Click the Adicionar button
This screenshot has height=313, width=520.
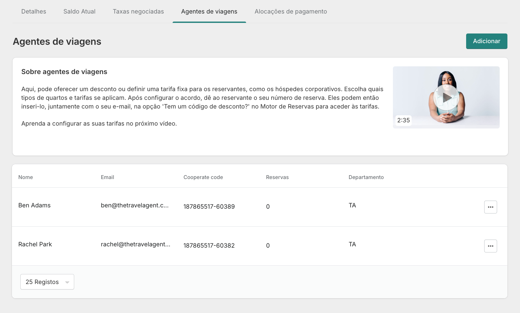[x=486, y=41]
